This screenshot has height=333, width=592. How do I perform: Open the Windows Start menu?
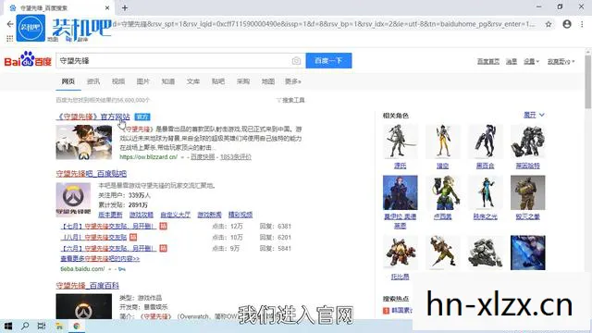[x=8, y=326]
